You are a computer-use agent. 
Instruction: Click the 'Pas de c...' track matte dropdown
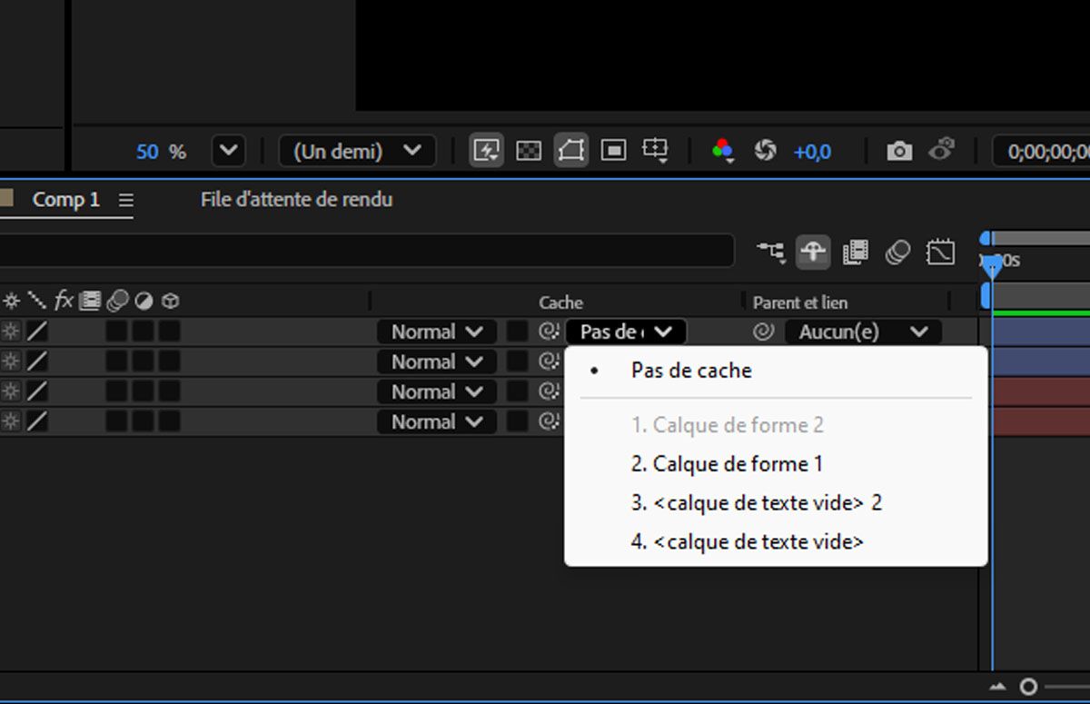pyautogui.click(x=626, y=332)
